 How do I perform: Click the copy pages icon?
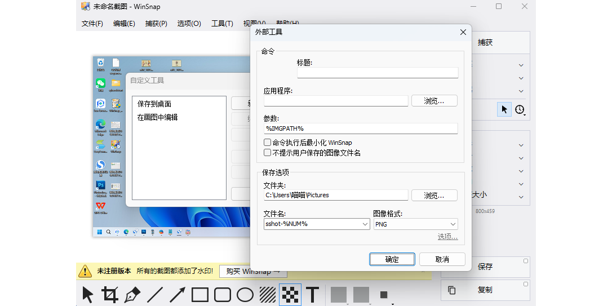[x=451, y=290]
